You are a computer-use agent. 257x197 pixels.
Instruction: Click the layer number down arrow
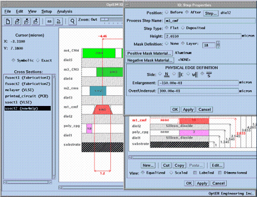click(x=218, y=46)
